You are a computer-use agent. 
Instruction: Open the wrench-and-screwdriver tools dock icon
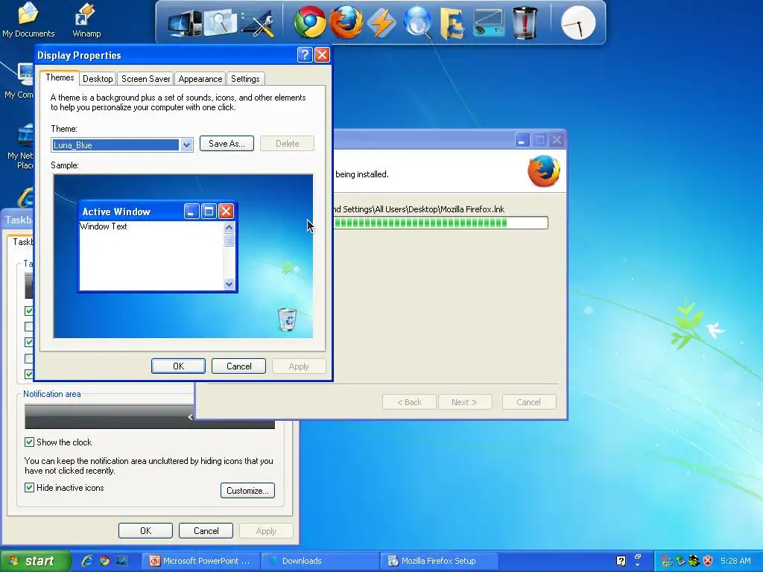(x=257, y=23)
